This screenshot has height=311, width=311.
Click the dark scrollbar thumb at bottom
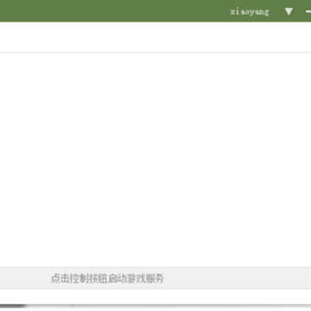click(13, 306)
